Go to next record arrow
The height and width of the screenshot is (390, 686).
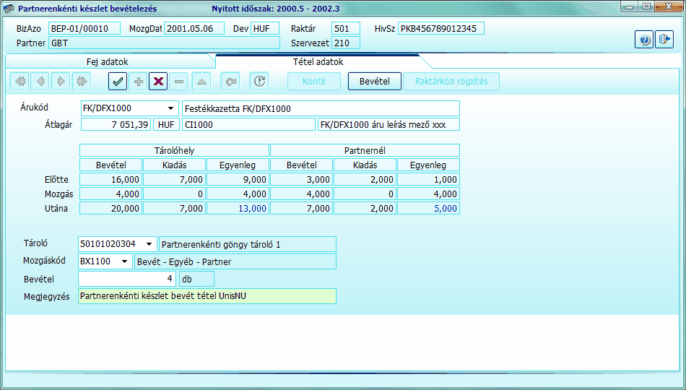pos(61,82)
